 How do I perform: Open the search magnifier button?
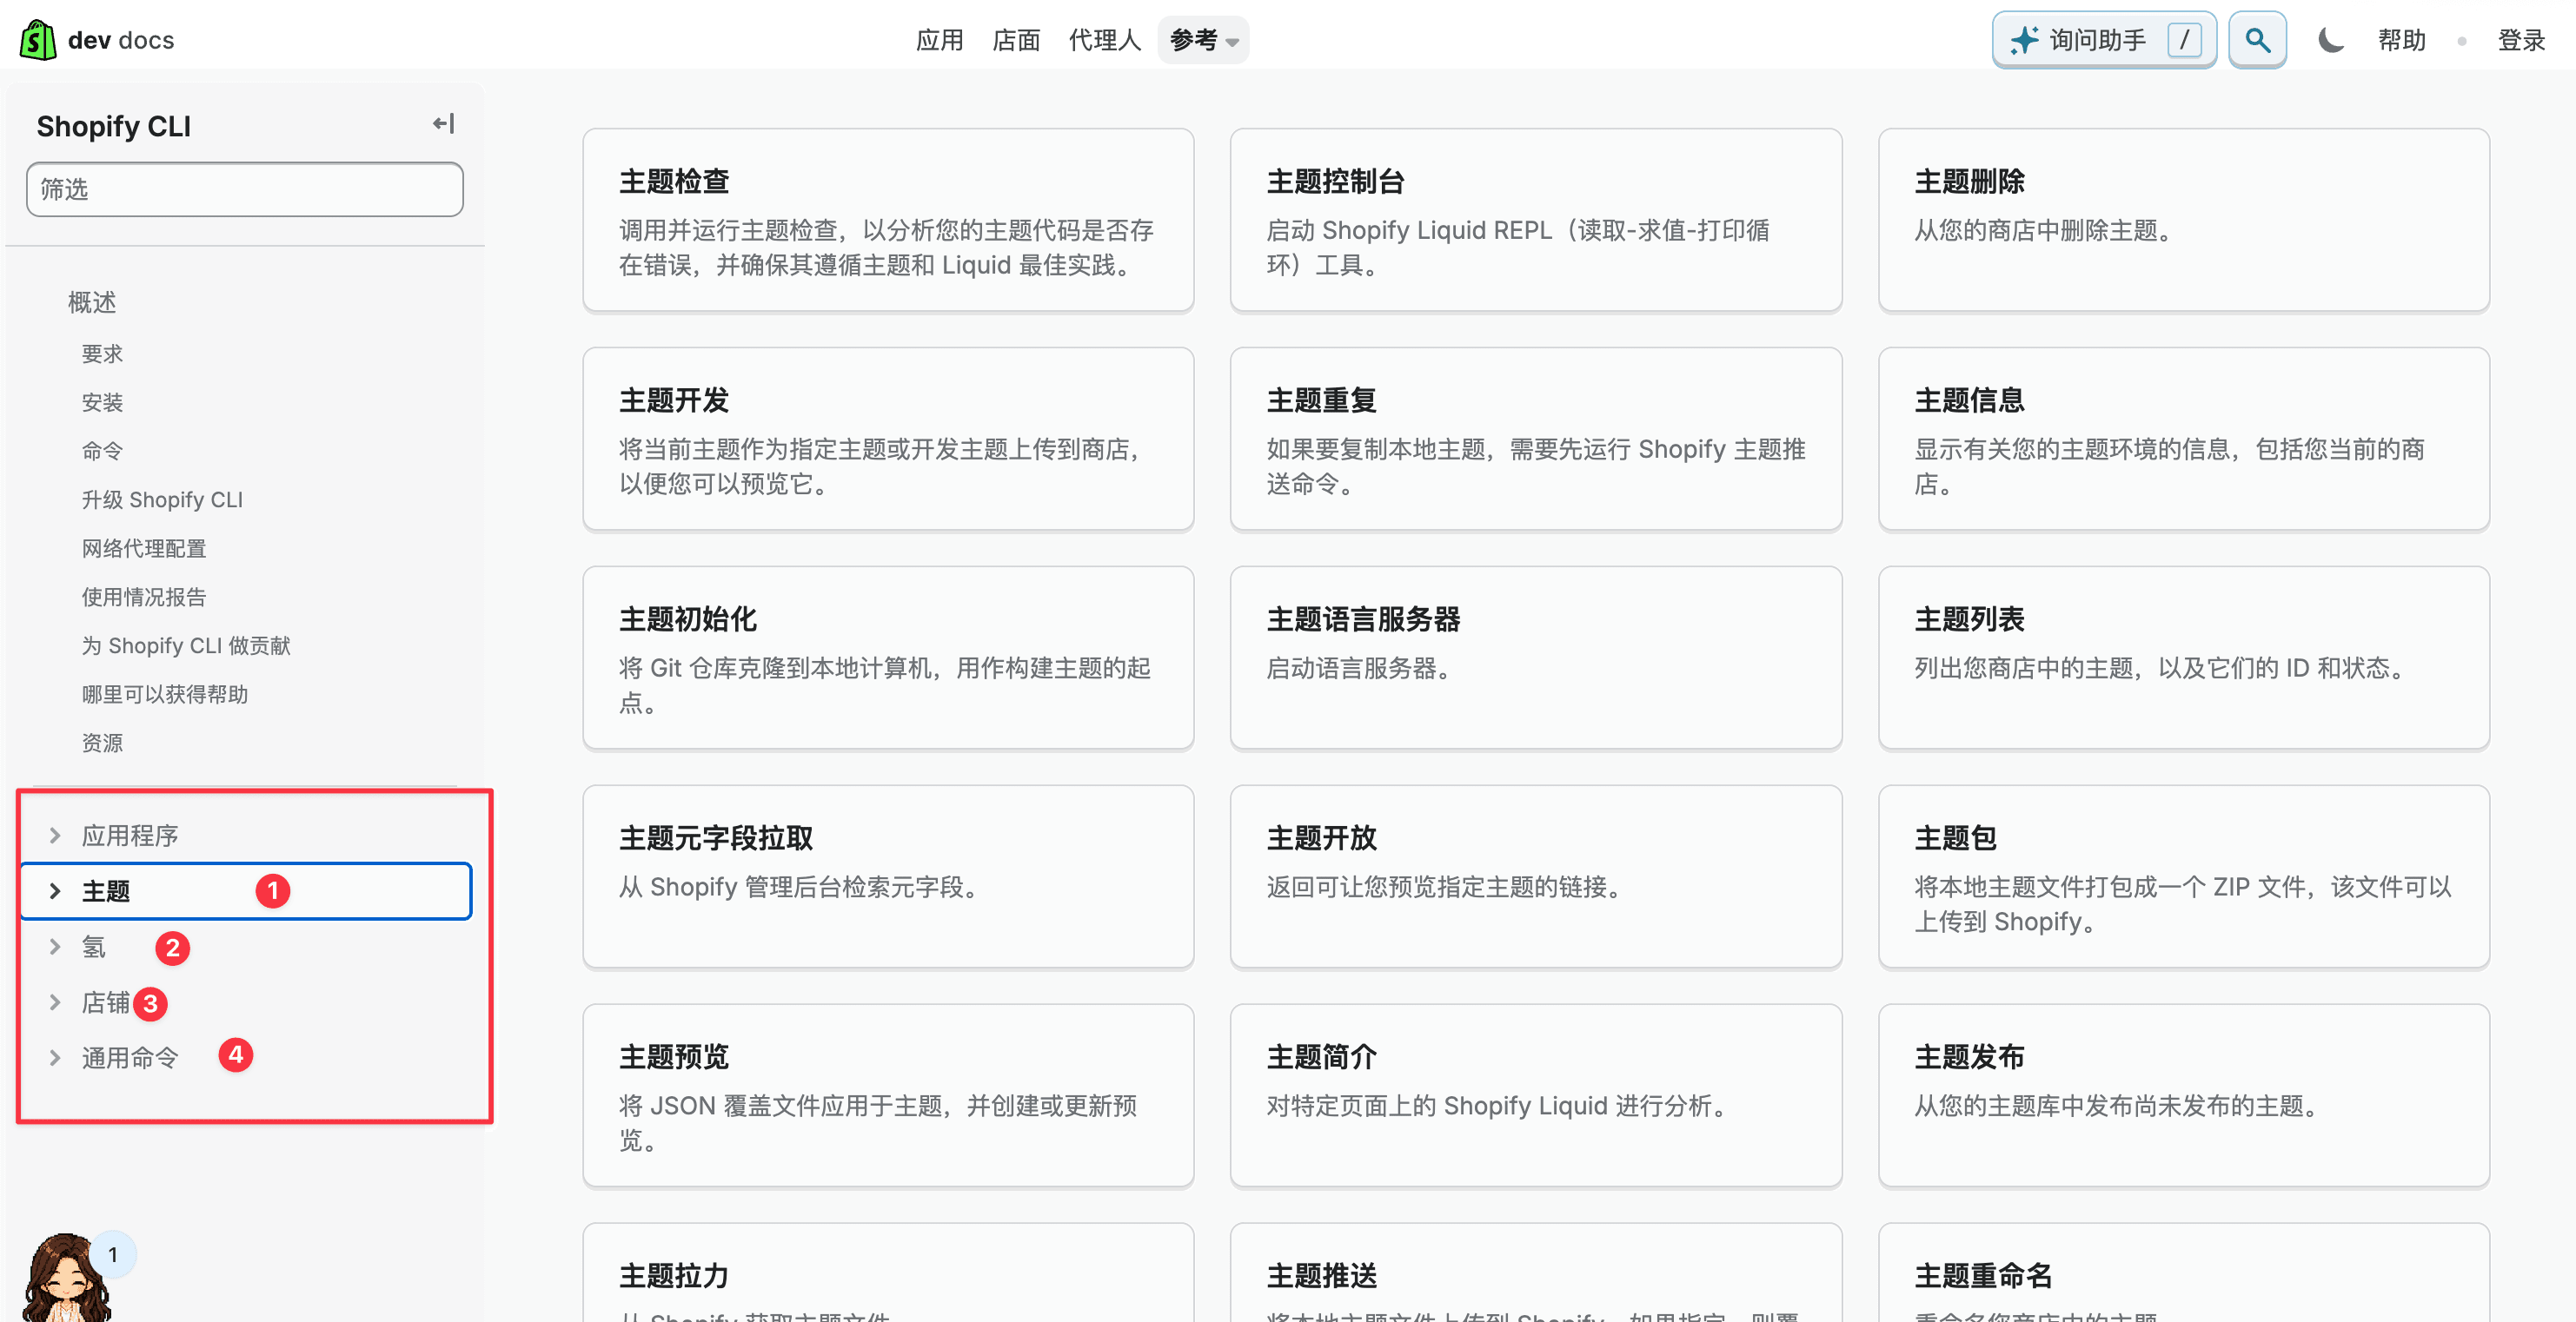(x=2256, y=40)
